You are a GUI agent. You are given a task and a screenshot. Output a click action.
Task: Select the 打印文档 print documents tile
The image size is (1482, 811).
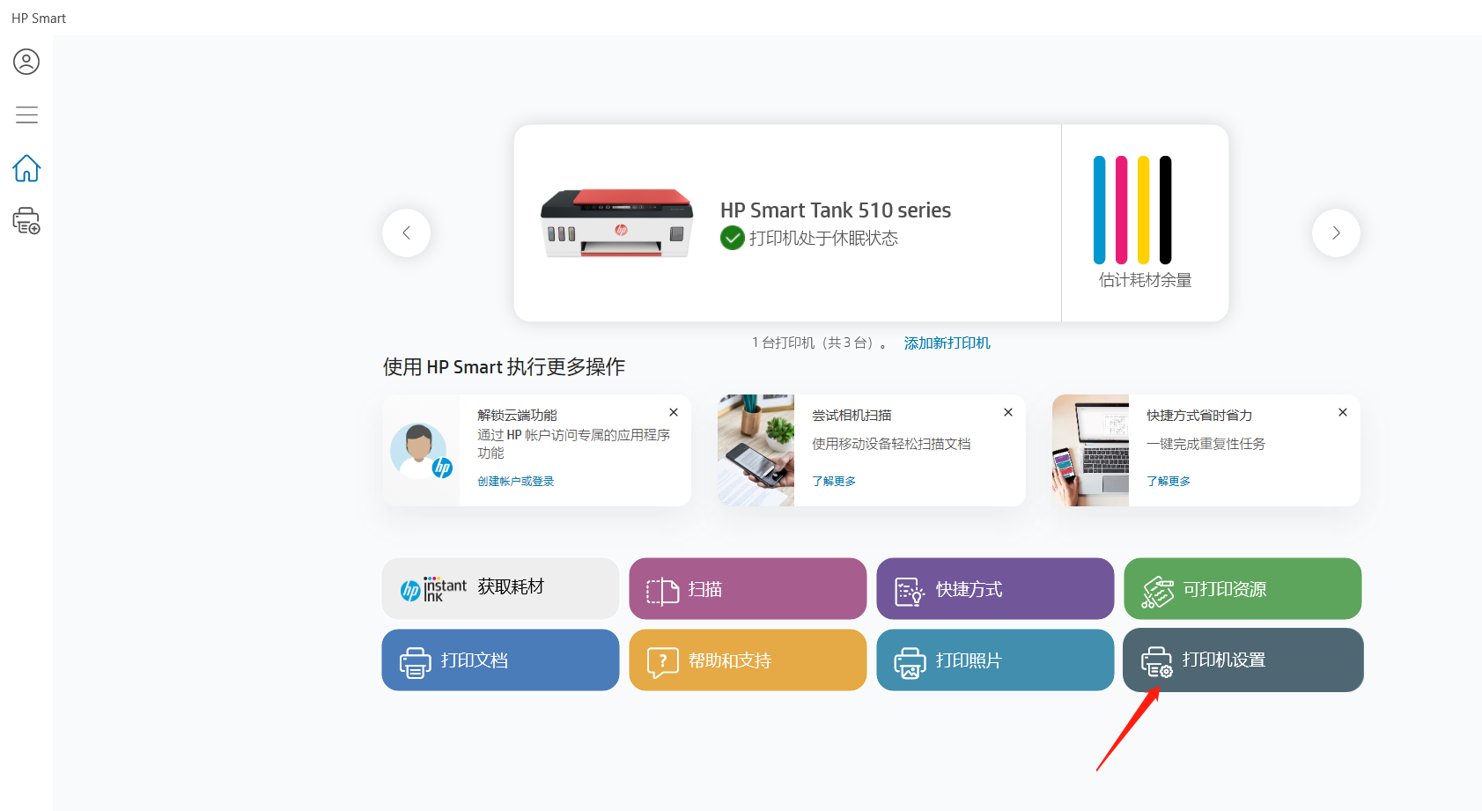pos(500,660)
